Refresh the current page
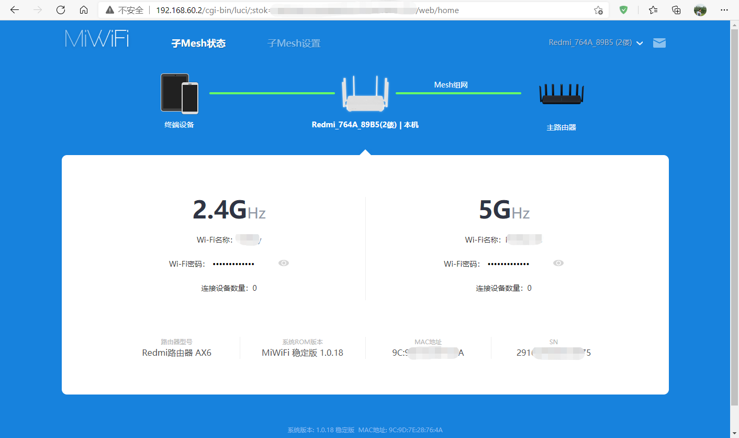The height and width of the screenshot is (438, 739). point(60,9)
